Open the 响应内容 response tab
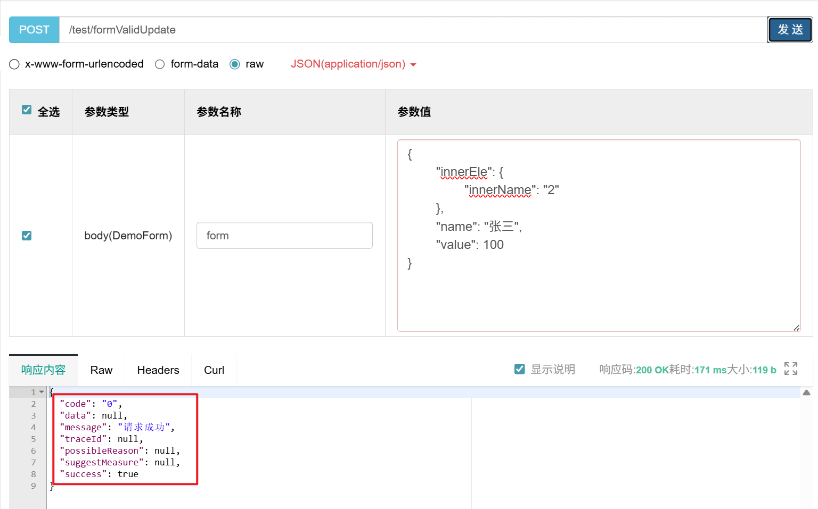This screenshot has height=509, width=818. [43, 369]
